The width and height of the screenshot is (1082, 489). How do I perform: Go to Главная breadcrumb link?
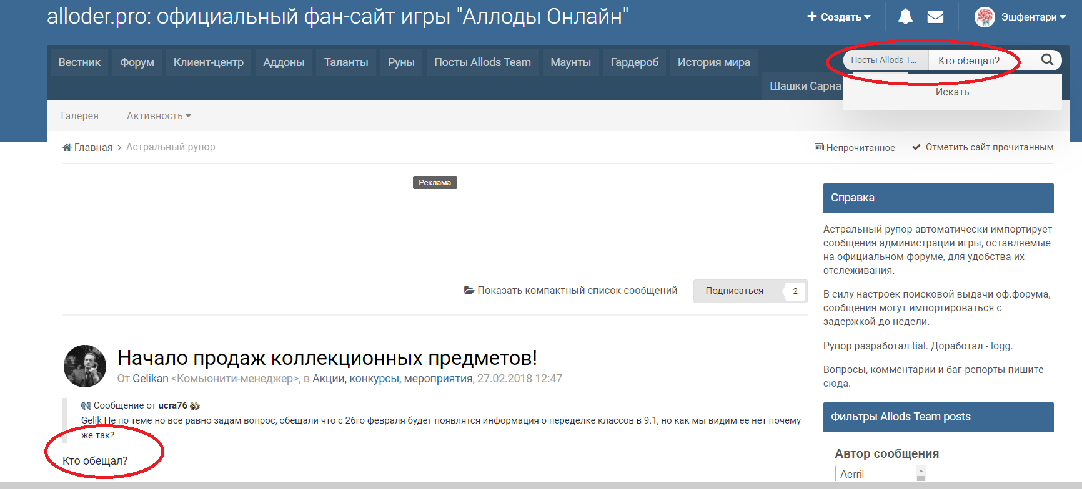click(x=87, y=147)
